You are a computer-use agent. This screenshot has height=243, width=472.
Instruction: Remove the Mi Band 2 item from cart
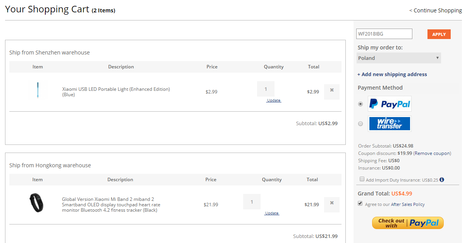tap(332, 205)
